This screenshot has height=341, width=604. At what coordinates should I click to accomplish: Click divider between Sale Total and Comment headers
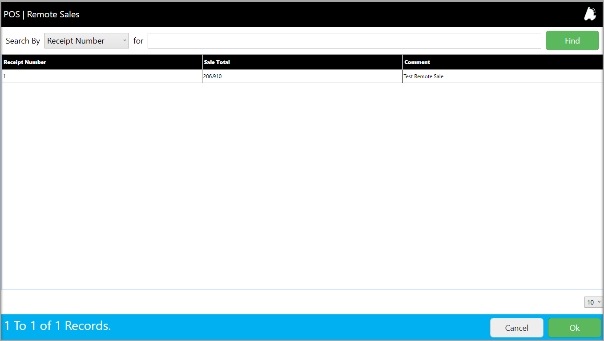pyautogui.click(x=402, y=62)
